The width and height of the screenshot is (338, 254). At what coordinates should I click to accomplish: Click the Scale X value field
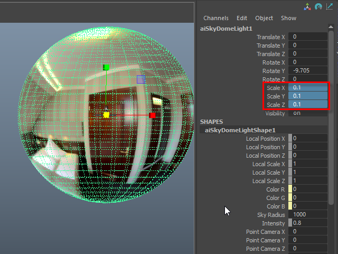click(309, 88)
